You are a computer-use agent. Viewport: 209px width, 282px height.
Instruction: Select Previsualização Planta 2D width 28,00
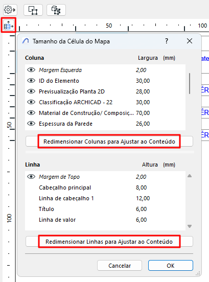point(143,91)
